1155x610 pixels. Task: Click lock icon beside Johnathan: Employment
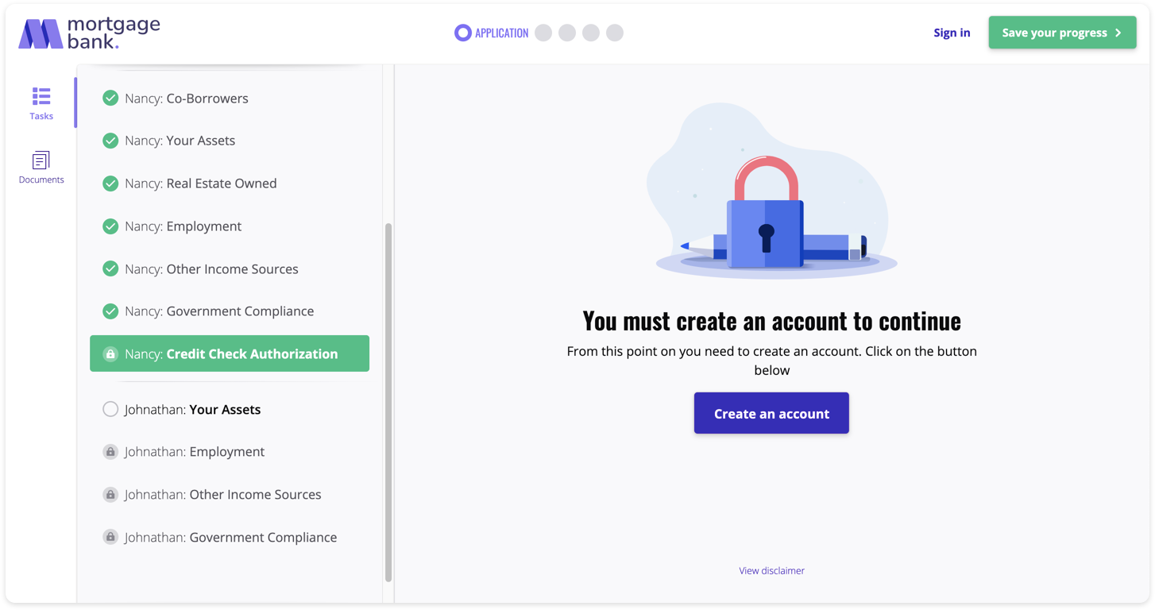point(110,452)
